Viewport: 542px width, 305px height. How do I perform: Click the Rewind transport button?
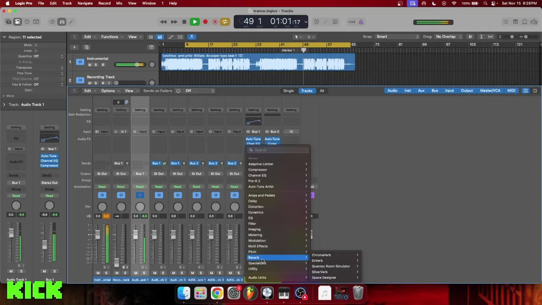coord(163,22)
